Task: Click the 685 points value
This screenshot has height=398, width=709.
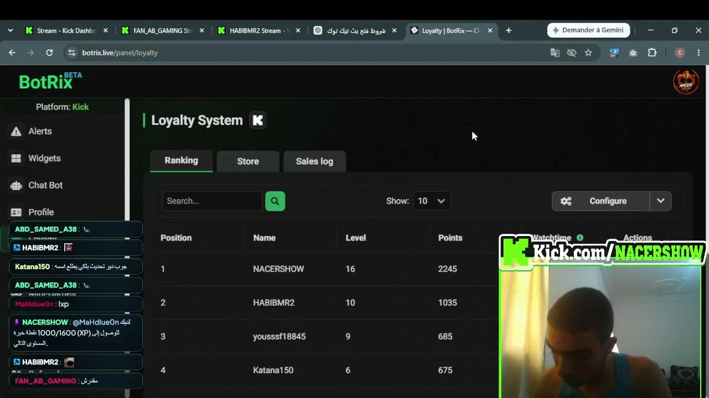Action: 445,337
